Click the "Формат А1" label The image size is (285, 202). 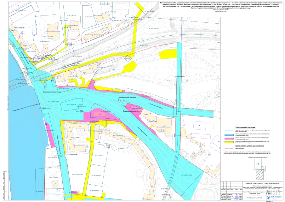270,201
